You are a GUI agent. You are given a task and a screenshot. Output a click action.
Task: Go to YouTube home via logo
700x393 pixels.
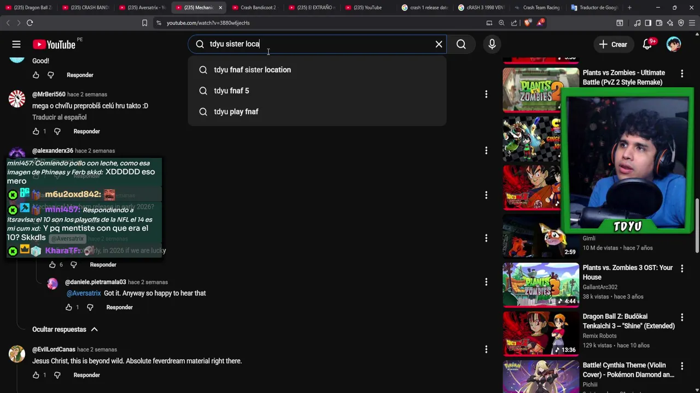click(x=54, y=45)
